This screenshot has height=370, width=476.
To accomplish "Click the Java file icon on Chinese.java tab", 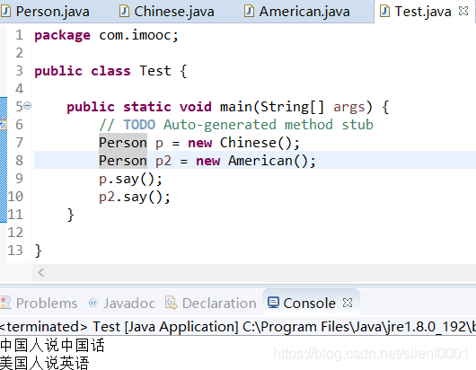I will 124,12.
